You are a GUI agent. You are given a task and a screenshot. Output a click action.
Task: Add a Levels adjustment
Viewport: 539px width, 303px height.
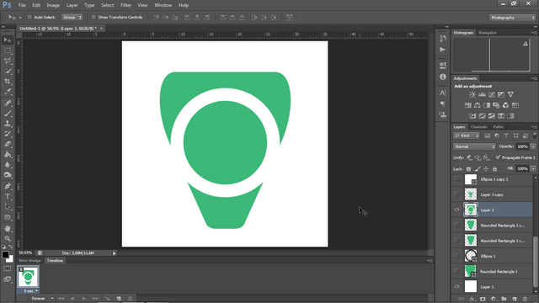(482, 94)
